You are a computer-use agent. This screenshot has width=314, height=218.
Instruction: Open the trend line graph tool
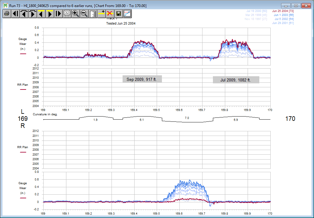tap(127, 14)
